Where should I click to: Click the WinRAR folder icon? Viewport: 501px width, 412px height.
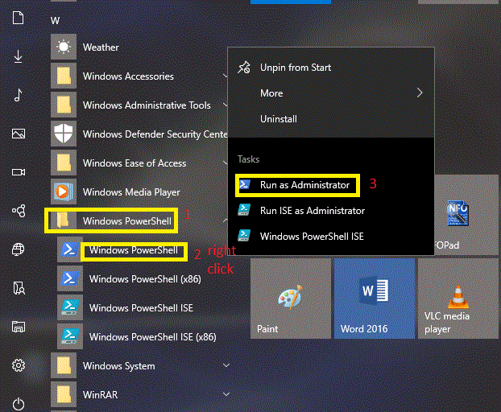(x=64, y=395)
